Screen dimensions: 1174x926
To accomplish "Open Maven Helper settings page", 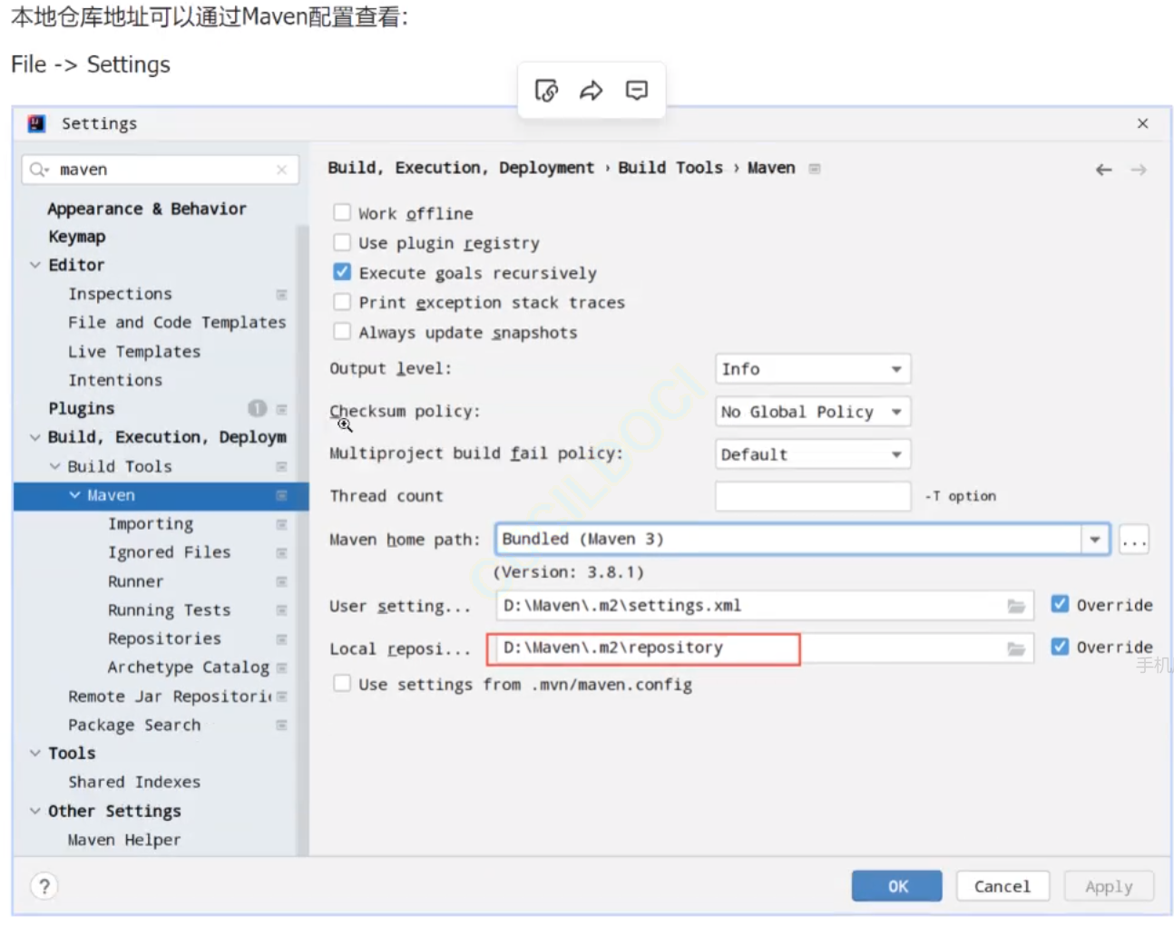I will point(124,841).
